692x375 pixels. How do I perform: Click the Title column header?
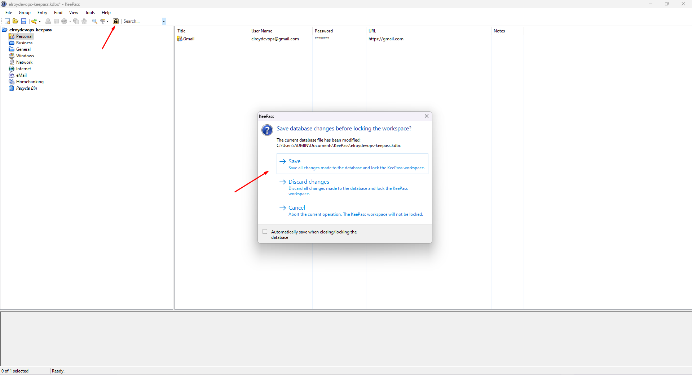pos(212,31)
